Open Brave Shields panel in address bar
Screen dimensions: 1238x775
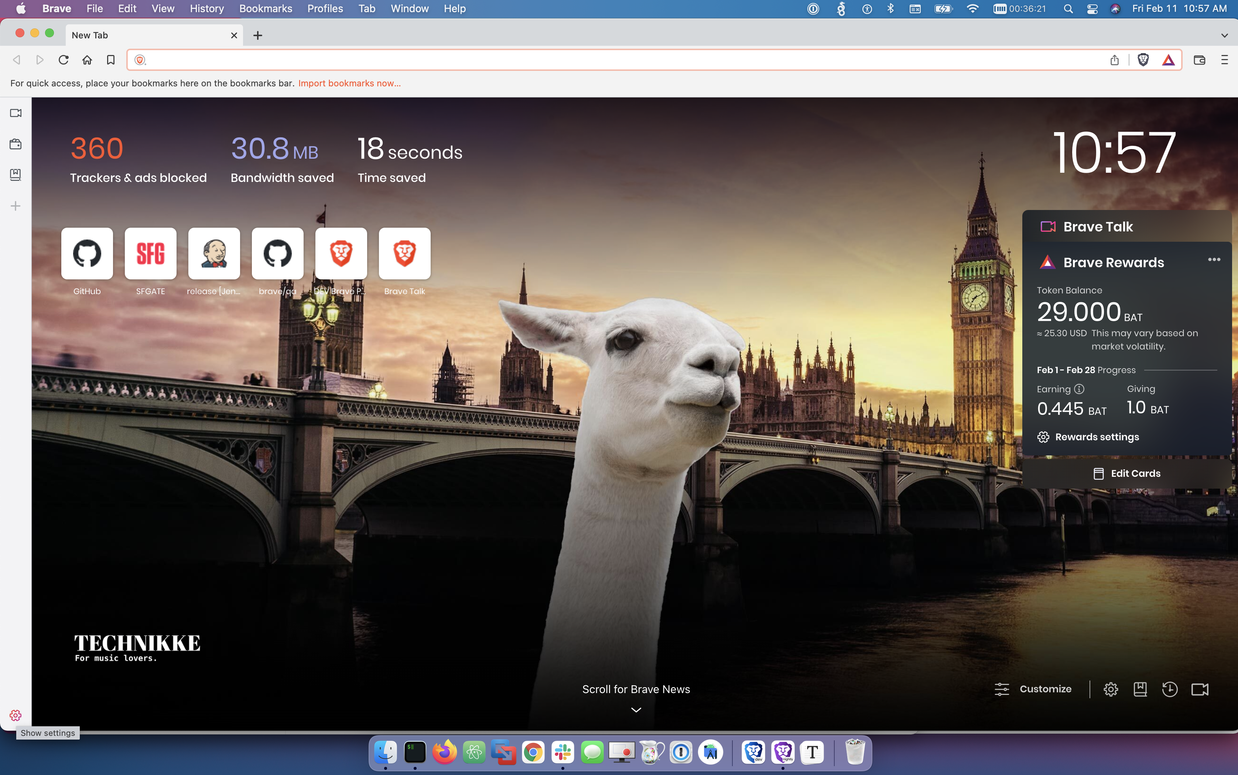(1143, 60)
